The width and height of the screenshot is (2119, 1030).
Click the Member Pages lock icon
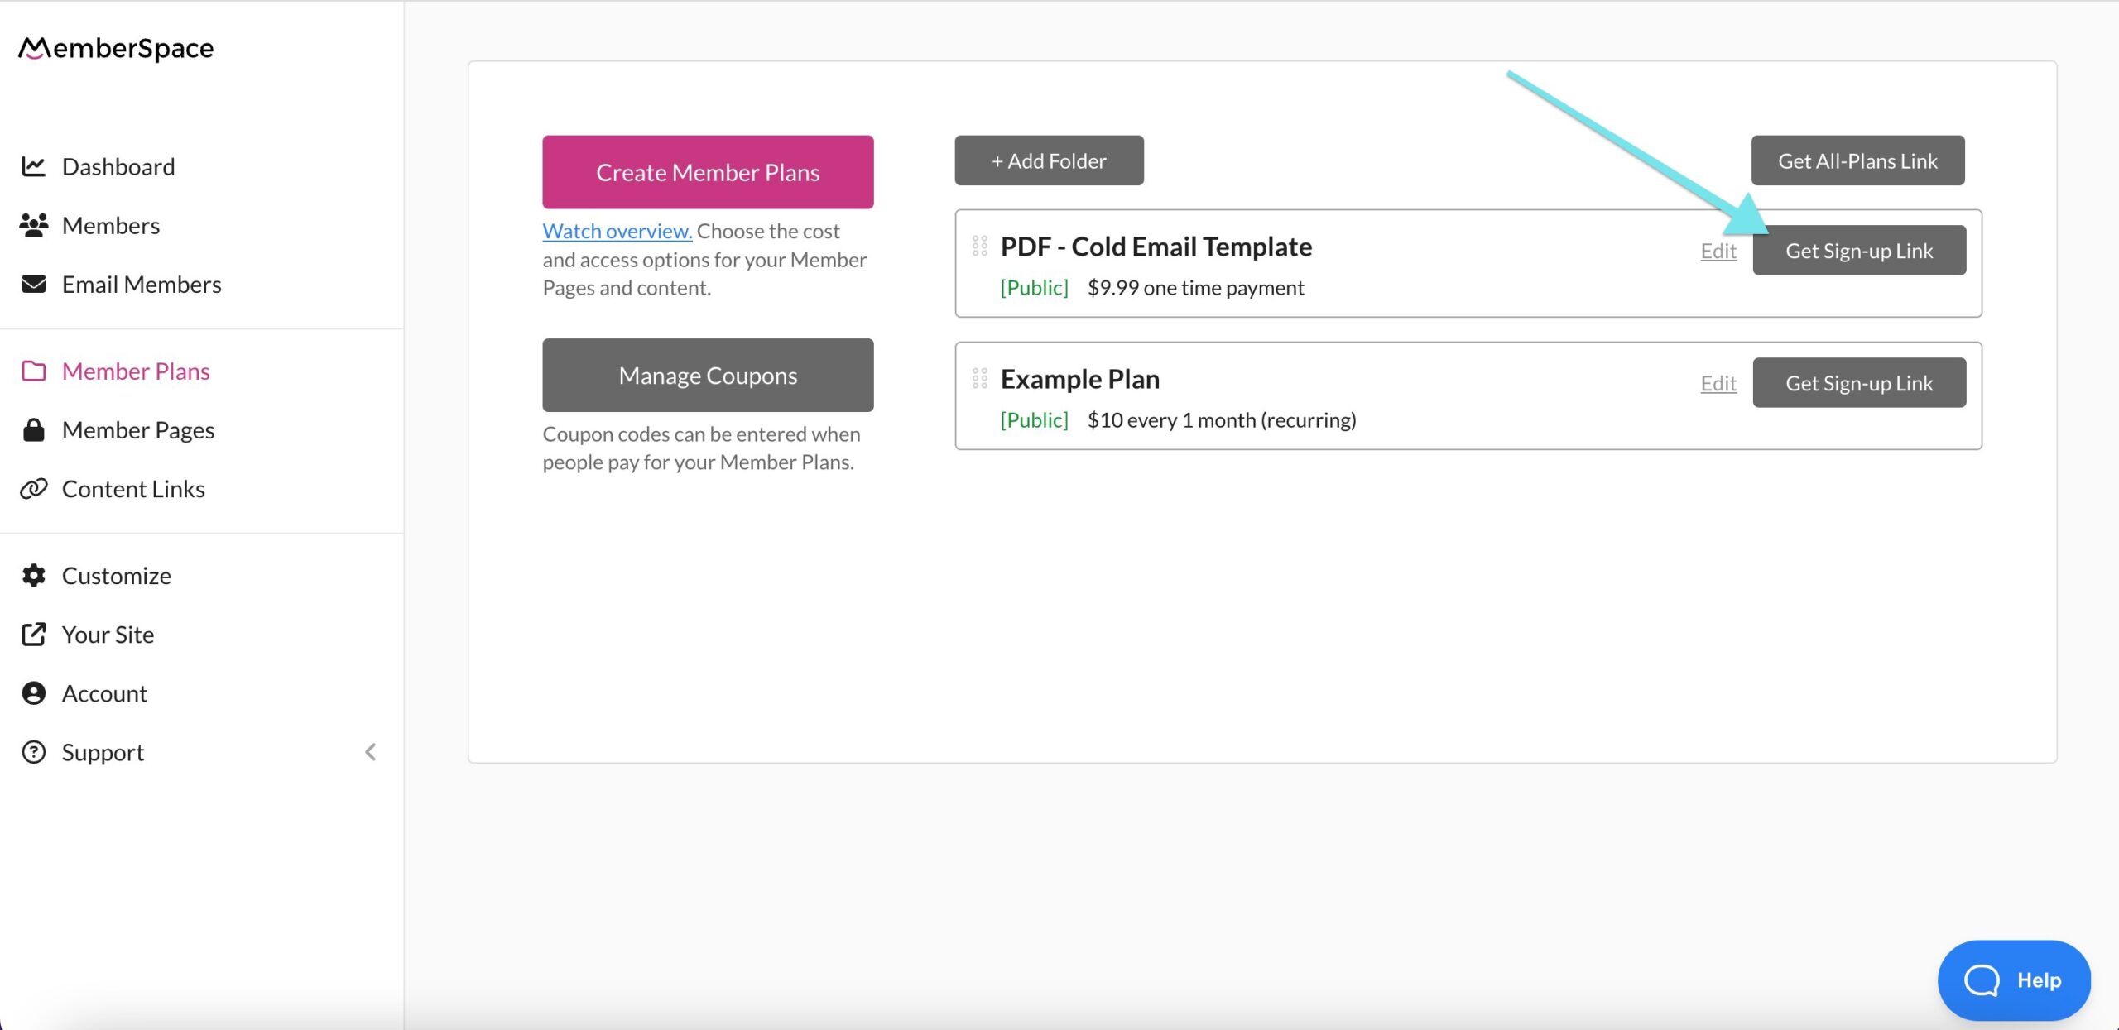click(33, 429)
